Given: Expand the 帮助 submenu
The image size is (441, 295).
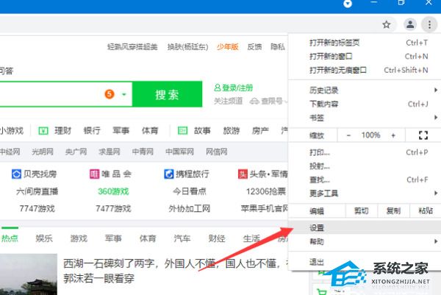Looking at the screenshot, I should point(436,241).
